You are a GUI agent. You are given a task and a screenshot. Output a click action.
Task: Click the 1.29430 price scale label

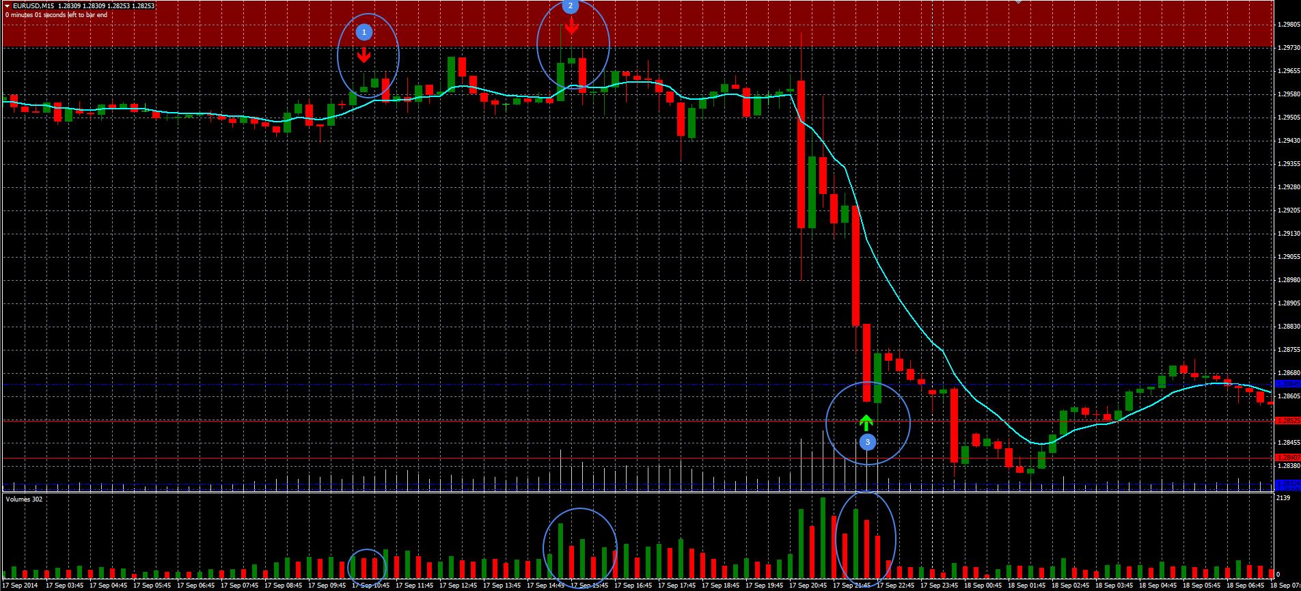click(x=1287, y=141)
